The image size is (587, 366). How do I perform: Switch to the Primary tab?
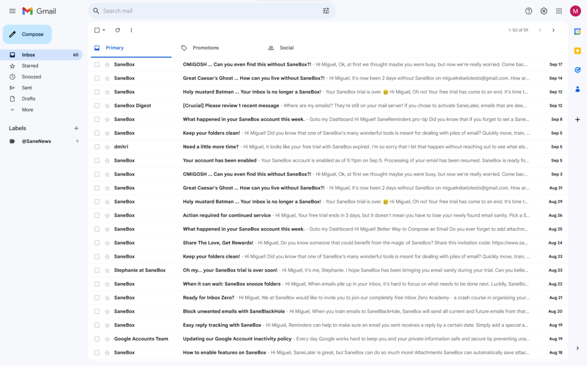tap(131, 48)
